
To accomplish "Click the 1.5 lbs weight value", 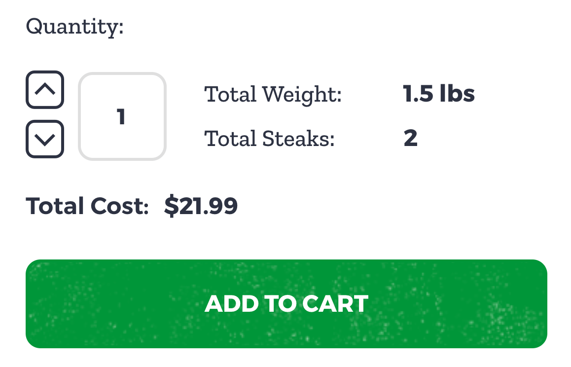I will point(439,94).
